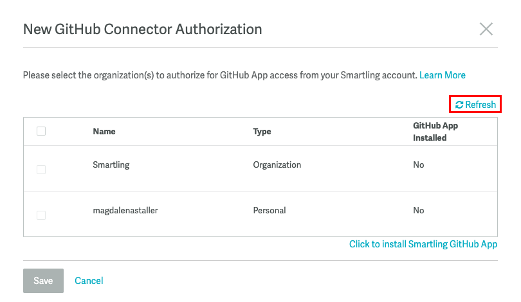Select the magdalenastaller row name
The image size is (521, 302).
125,210
